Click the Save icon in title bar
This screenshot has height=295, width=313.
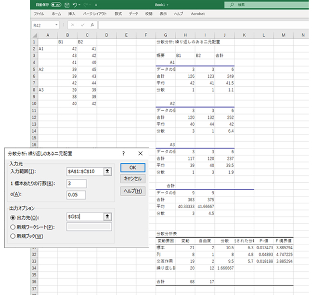tap(67, 5)
